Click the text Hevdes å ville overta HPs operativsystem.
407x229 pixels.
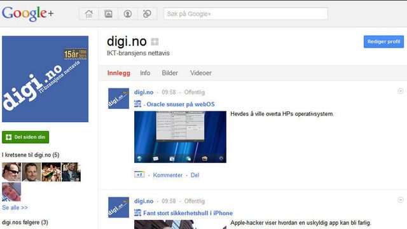[x=282, y=114]
